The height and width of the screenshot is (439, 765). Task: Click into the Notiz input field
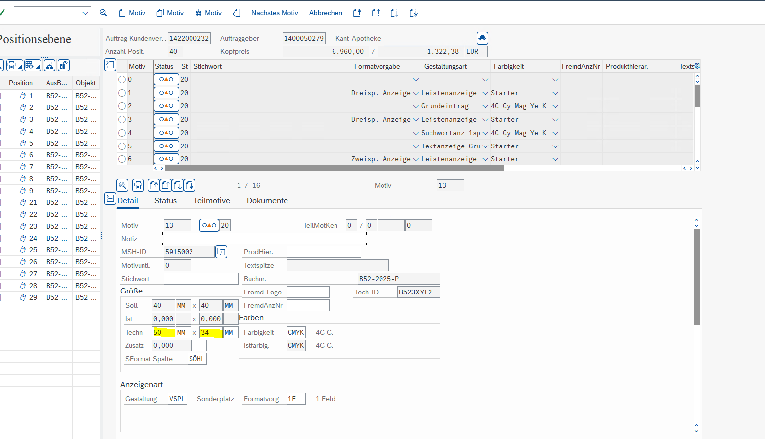point(265,239)
